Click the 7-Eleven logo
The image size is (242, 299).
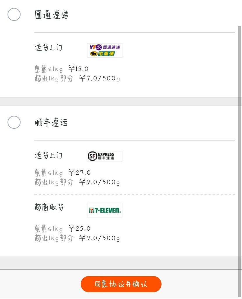(x=104, y=210)
